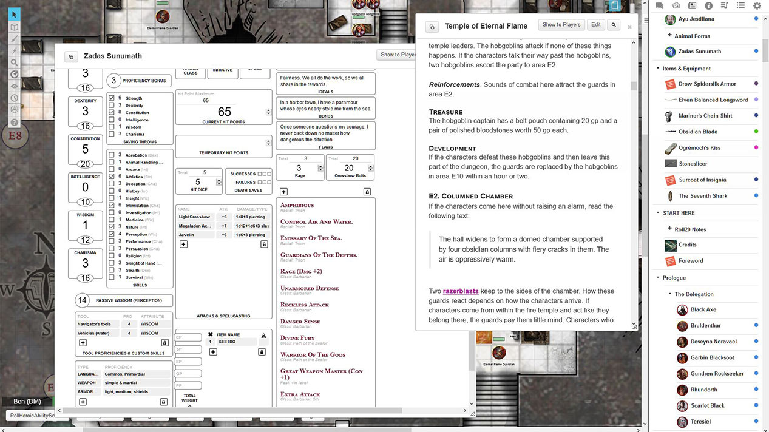Switch to the cube layer tool in the toolbox

click(15, 27)
